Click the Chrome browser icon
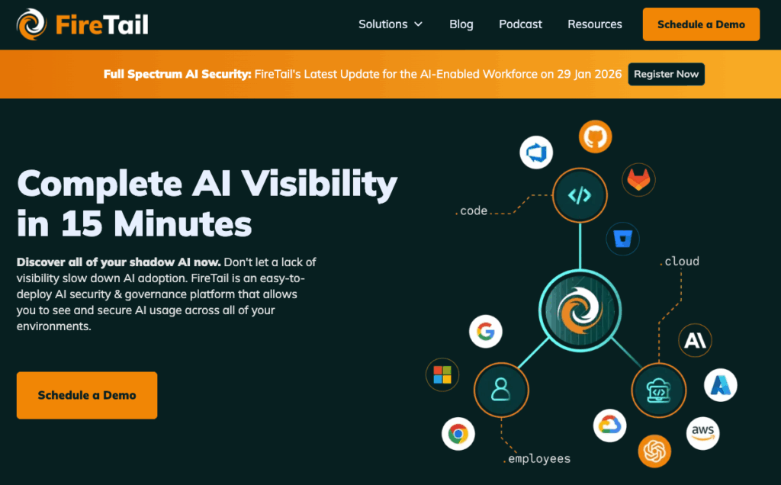Viewport: 781px width, 485px height. point(458,434)
